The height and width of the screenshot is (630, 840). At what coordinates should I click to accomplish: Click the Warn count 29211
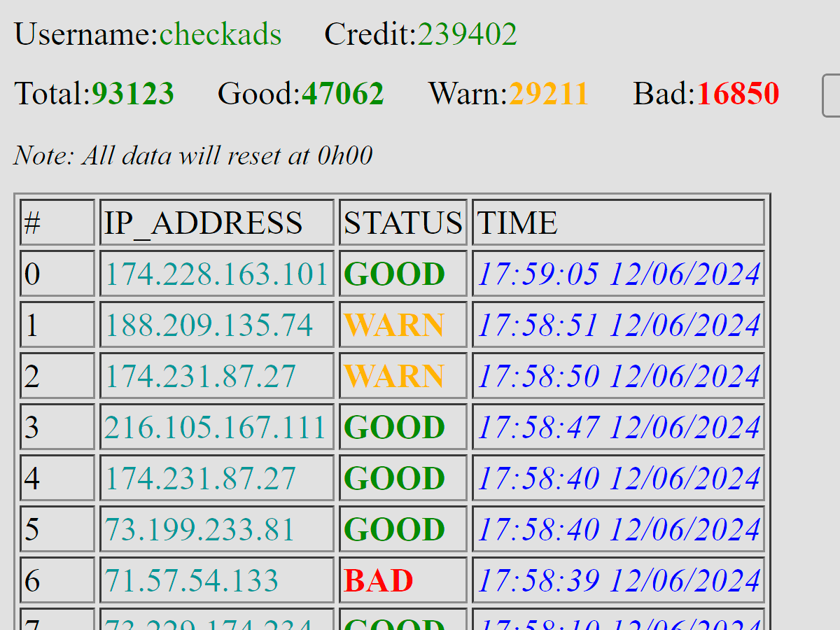(548, 94)
